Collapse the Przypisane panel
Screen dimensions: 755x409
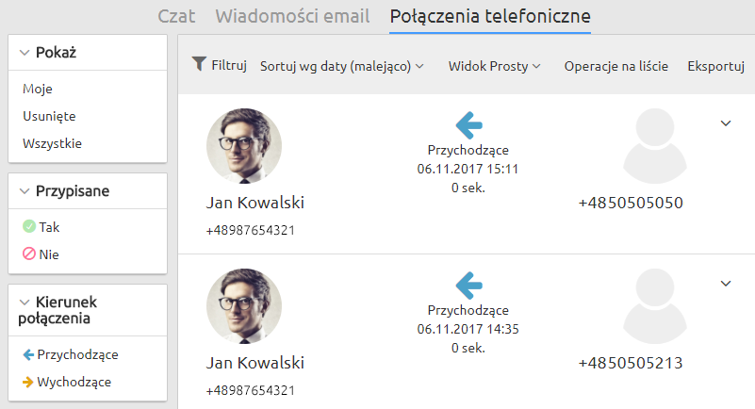point(25,191)
